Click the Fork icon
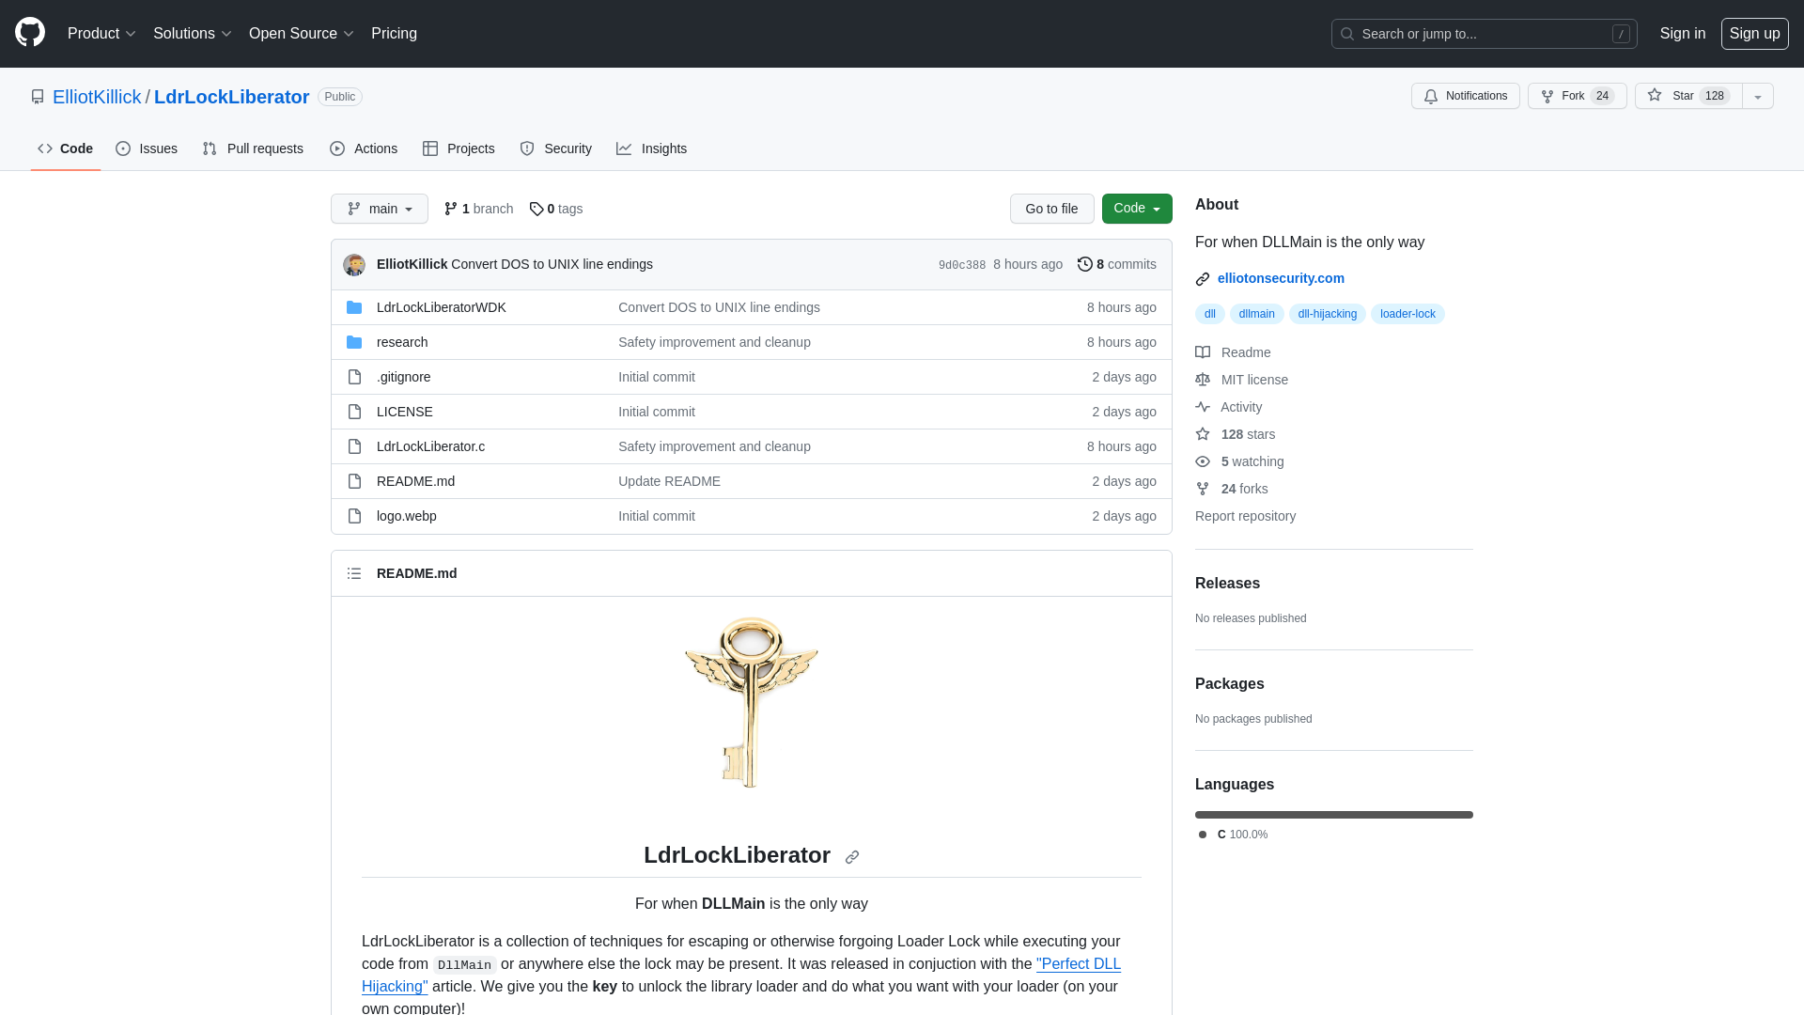Screen dimensions: 1804x1015 coord(1547,96)
